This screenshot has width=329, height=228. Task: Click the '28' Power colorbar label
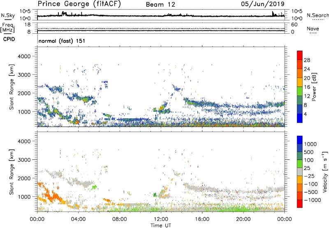[x=307, y=60]
